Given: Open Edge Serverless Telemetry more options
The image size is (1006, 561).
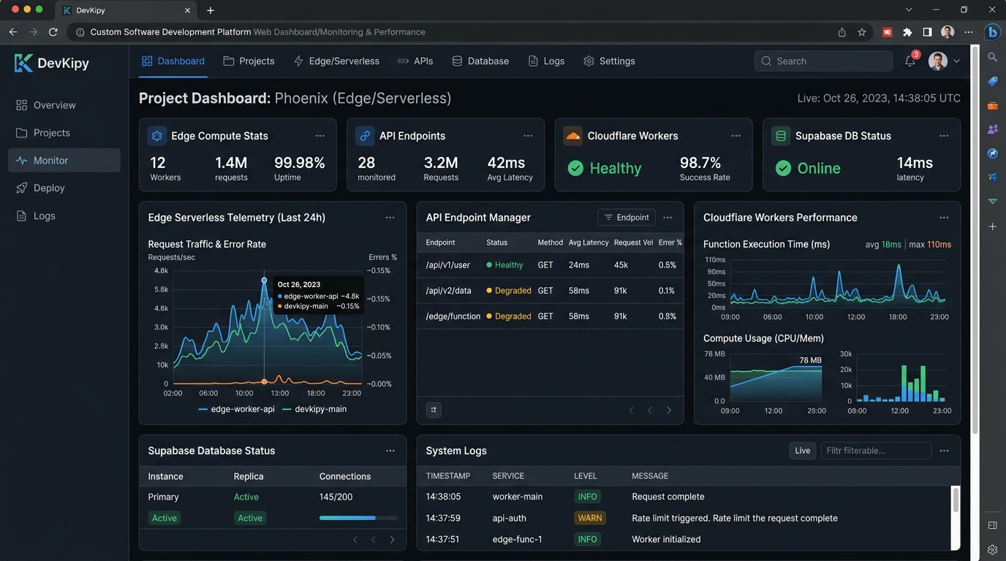Looking at the screenshot, I should (x=390, y=218).
